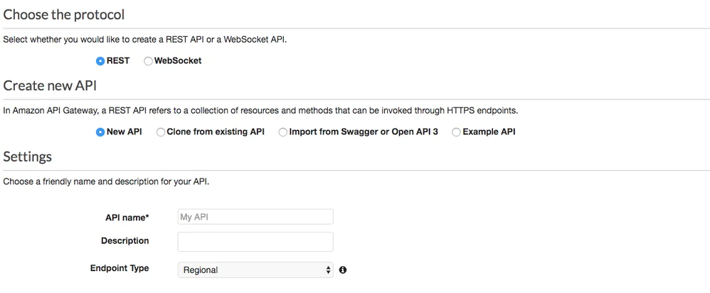Open the Endpoint Type dropdown showing Regional
710x293 pixels.
[249, 270]
